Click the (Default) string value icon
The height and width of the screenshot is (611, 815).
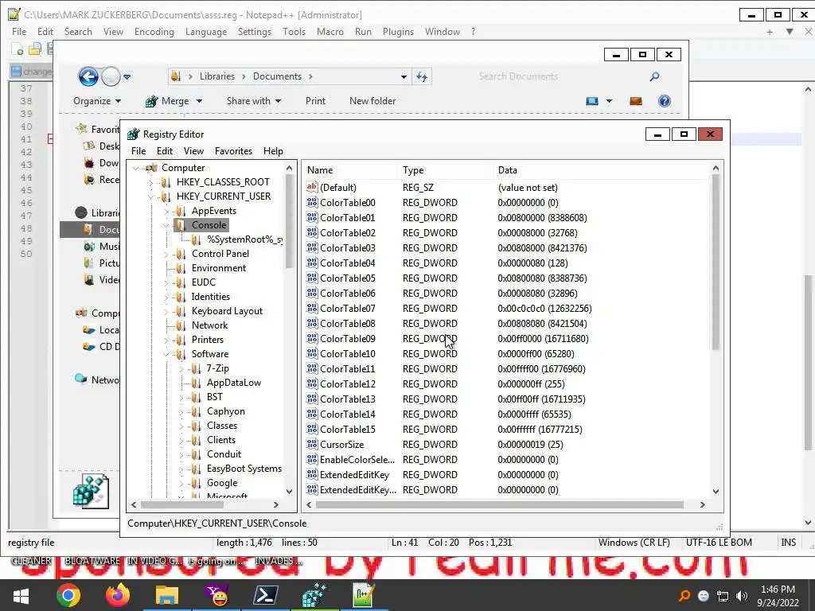pyautogui.click(x=312, y=187)
